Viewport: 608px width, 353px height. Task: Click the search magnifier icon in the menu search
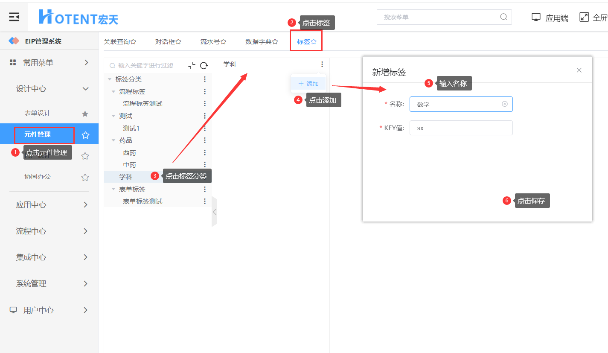(503, 17)
